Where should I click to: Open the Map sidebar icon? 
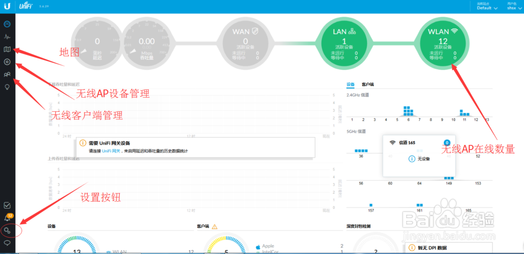(x=7, y=49)
